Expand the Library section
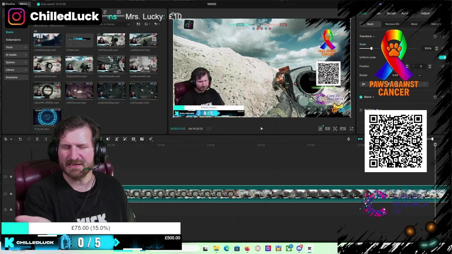This screenshot has width=452, height=254. pos(16,70)
